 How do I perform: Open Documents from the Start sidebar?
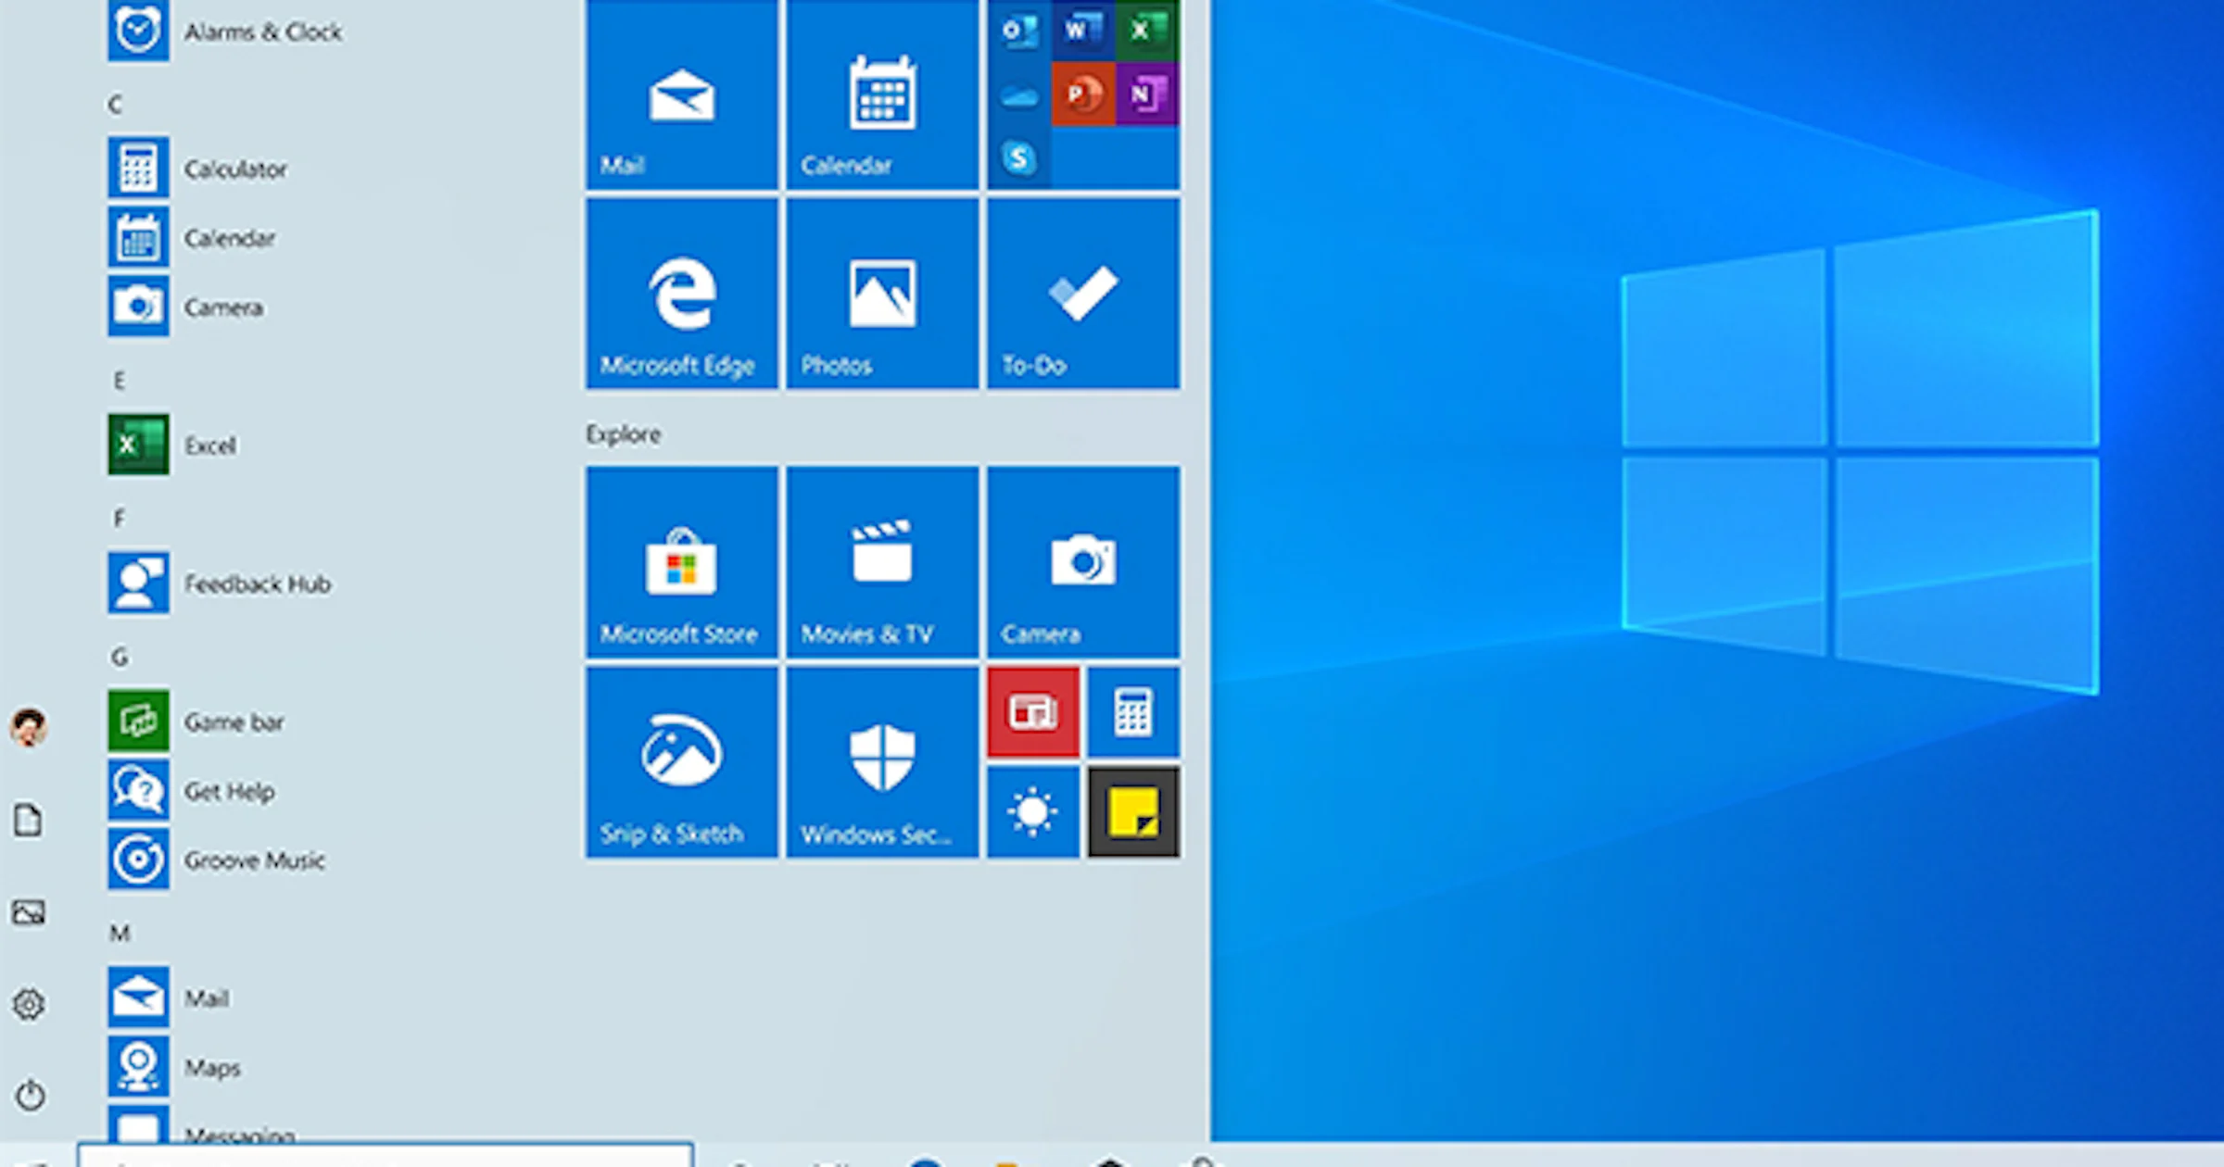tap(29, 820)
